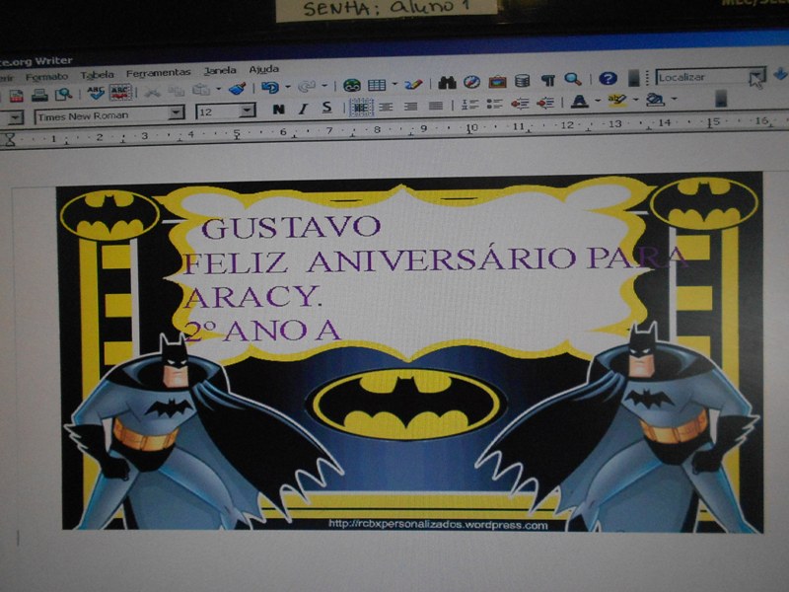This screenshot has height=592, width=789.
Task: Expand the font size 12 dropdown
Action: tap(248, 110)
